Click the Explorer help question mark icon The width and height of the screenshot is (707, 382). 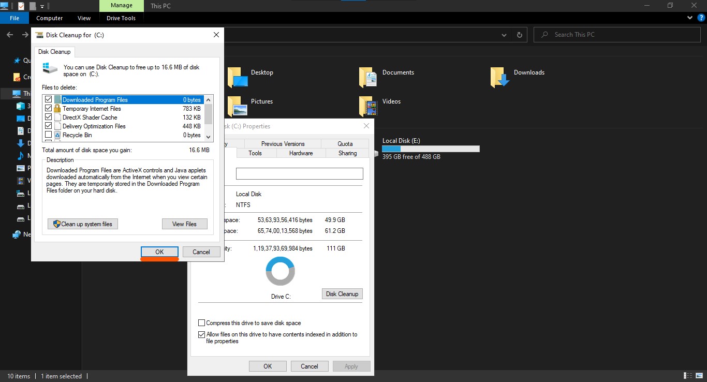pyautogui.click(x=700, y=18)
